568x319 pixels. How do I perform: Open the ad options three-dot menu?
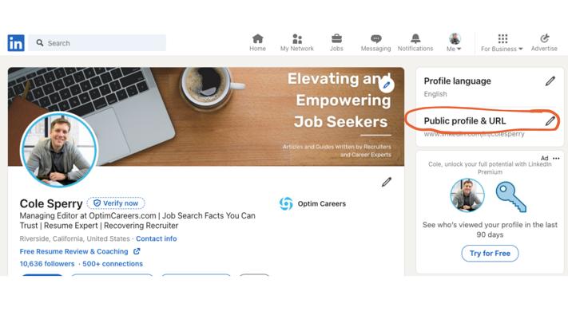click(x=556, y=158)
